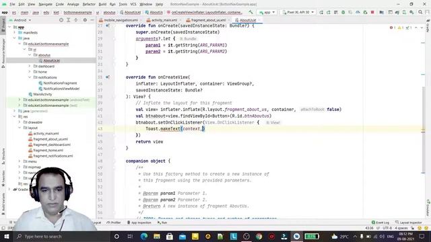The width and height of the screenshot is (431, 242).
Task: Expand the dashboard package
Action: point(30,66)
